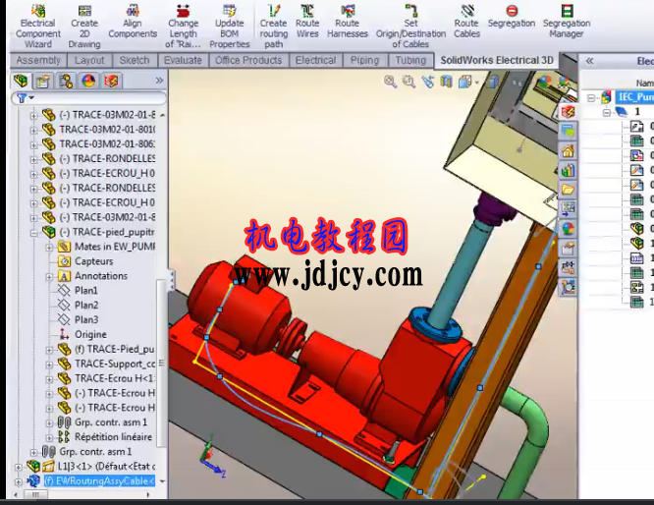
Task: Expand Répétition linéaire feature
Action: (49, 438)
